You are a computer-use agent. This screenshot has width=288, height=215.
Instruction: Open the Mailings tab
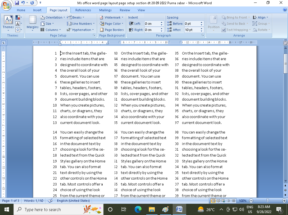pyautogui.click(x=105, y=10)
